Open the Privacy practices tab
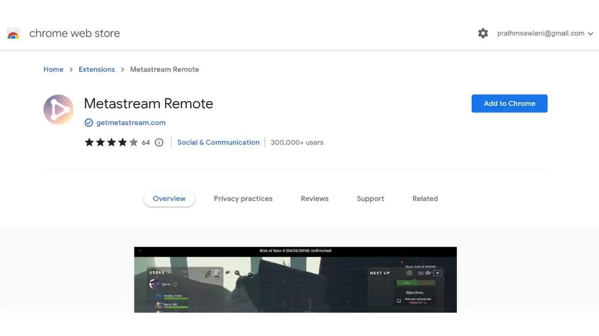This screenshot has height=336, width=599. pos(243,198)
